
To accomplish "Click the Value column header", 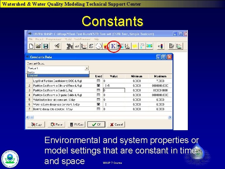I will (x=114, y=76).
